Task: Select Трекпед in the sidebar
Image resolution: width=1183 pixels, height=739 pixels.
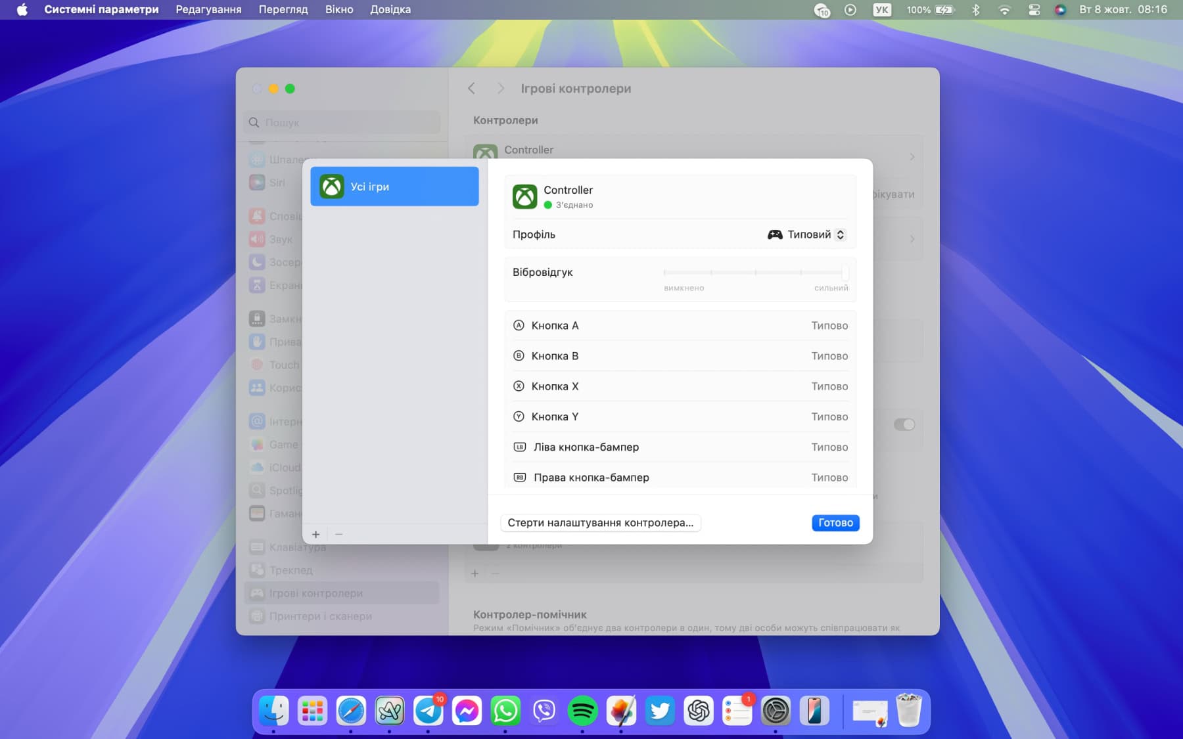Action: point(342,570)
